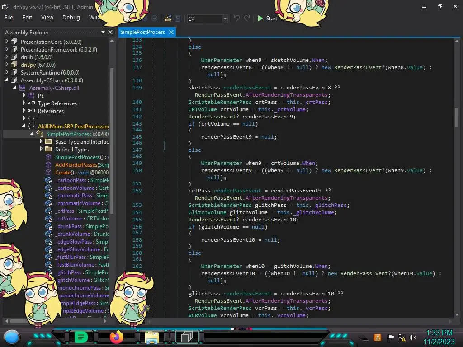The image size is (463, 347).
Task: Click the Derived Types folder icon
Action: pyautogui.click(x=48, y=149)
